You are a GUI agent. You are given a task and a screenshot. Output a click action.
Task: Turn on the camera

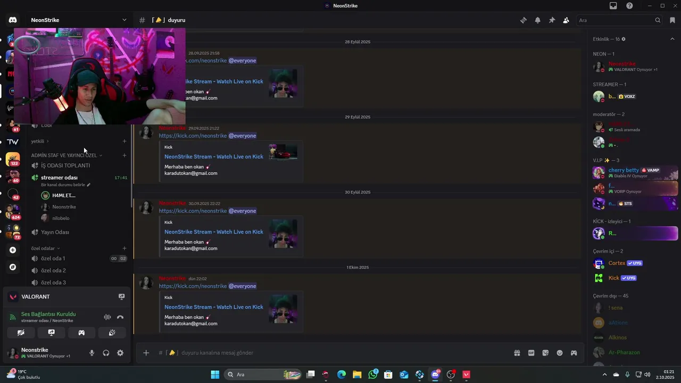point(21,332)
